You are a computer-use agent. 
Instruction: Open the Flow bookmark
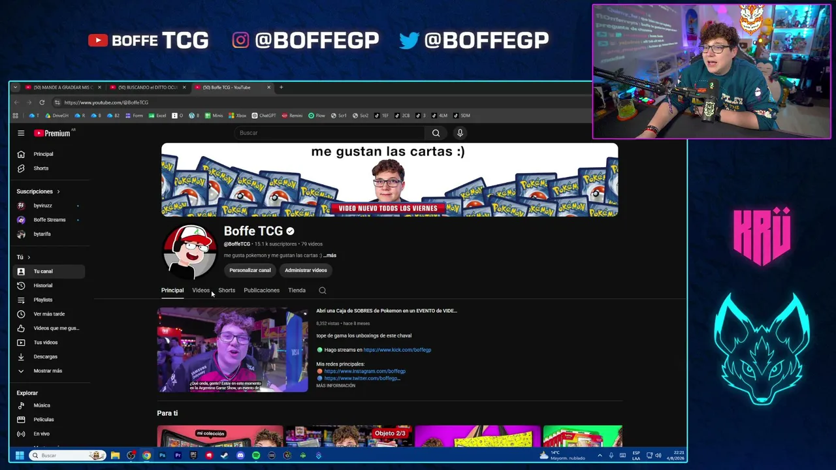coord(317,116)
